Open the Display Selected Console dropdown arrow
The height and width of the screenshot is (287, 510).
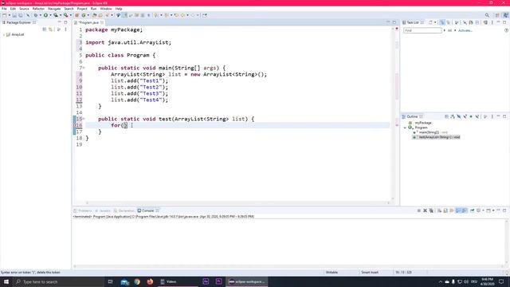[483, 210]
